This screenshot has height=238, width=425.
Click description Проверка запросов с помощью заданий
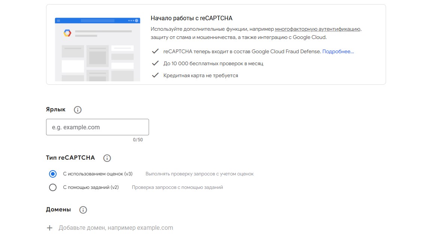coord(177,187)
